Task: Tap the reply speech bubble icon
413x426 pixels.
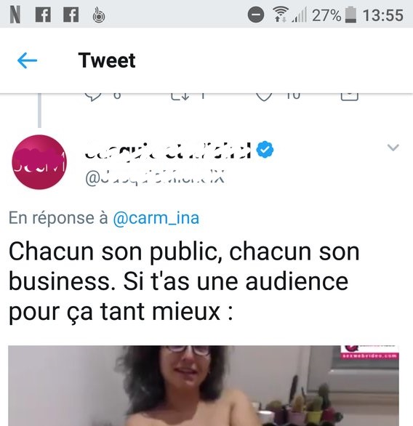Action: click(x=93, y=97)
